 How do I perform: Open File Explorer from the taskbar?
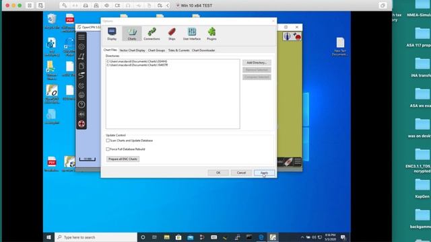click(x=166, y=237)
